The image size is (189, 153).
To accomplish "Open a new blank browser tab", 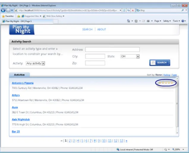I will click(x=56, y=21).
